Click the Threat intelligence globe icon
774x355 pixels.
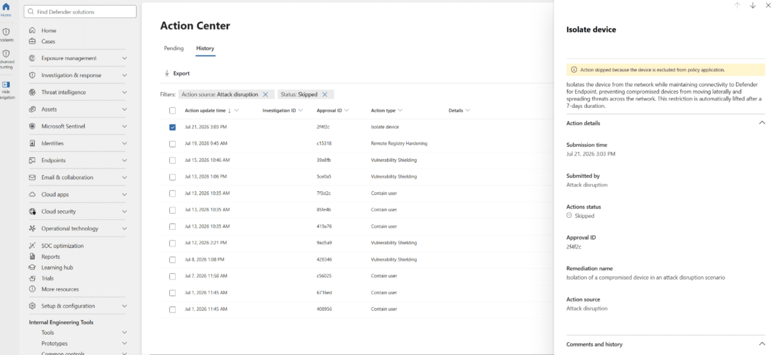(x=32, y=92)
